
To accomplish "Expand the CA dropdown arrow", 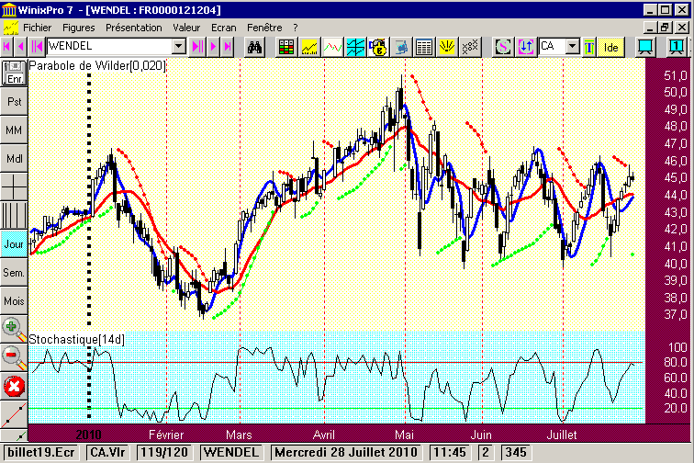I will [x=572, y=46].
